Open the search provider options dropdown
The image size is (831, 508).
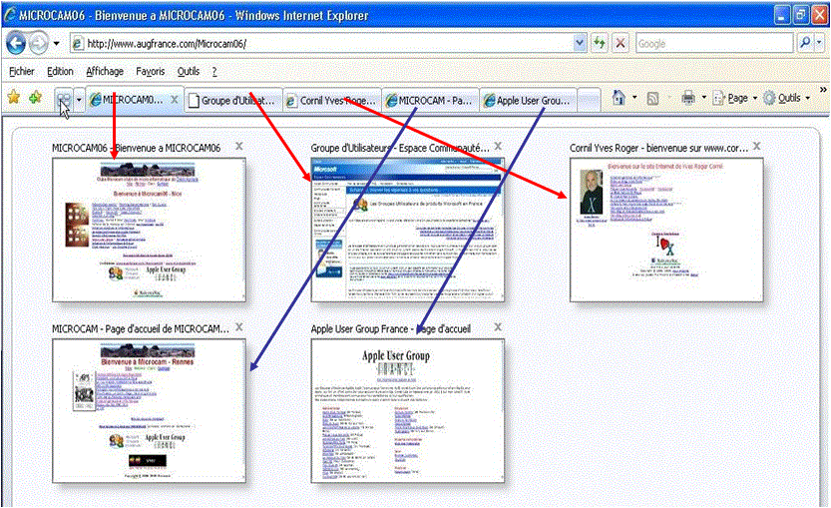819,43
